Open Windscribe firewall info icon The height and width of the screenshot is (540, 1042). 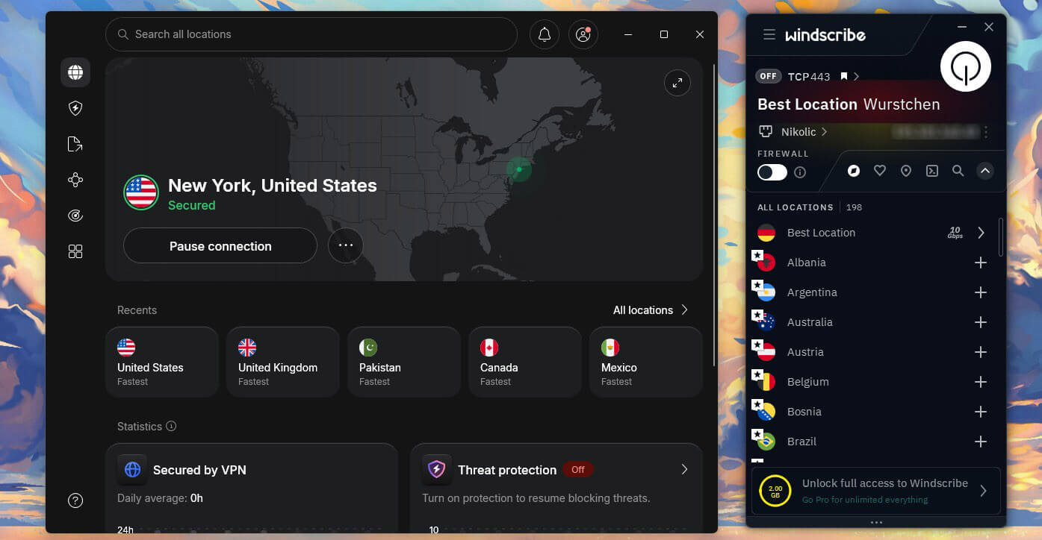(800, 172)
